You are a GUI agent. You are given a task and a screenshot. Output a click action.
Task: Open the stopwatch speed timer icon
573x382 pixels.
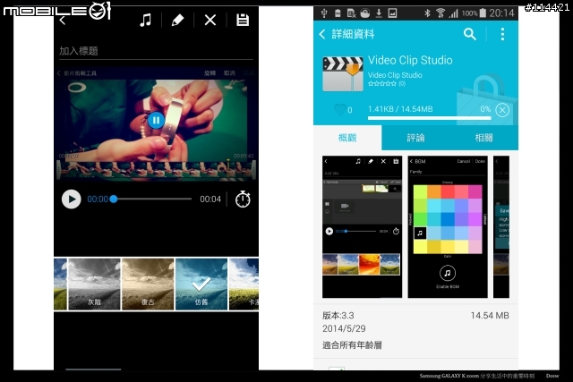coord(243,199)
